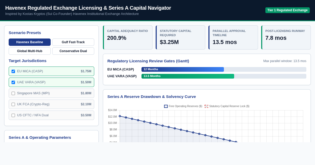
Task: Click the $10.0M y-axis label
Action: (113, 123)
